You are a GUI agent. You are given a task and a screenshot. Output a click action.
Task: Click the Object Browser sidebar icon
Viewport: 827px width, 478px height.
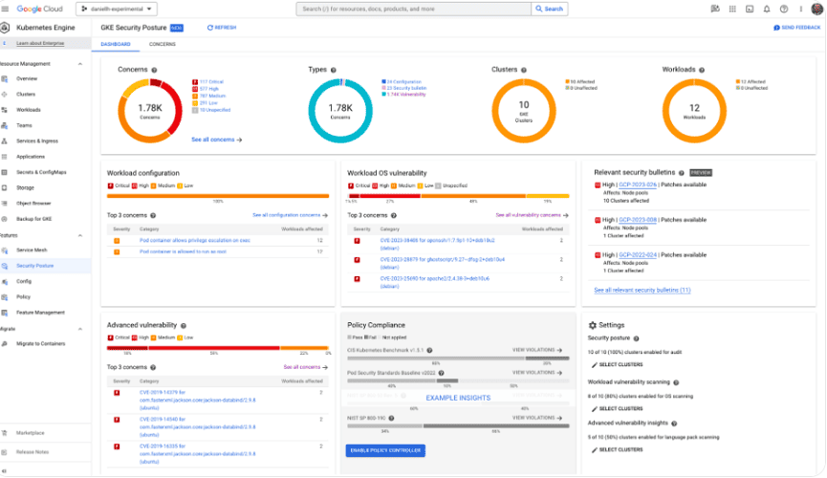(4, 203)
